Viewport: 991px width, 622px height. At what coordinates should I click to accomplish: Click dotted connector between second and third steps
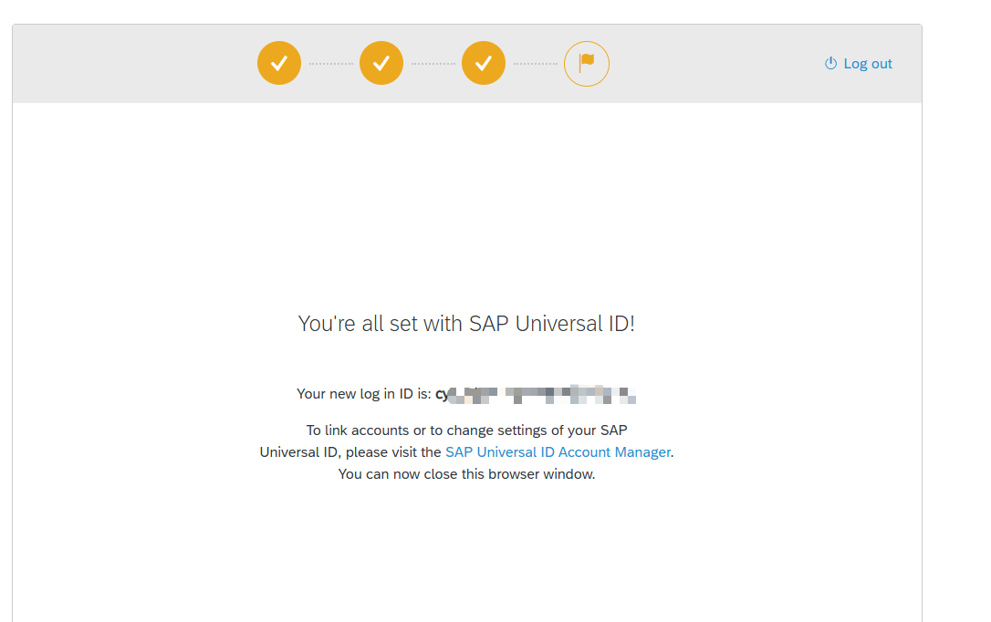point(433,64)
